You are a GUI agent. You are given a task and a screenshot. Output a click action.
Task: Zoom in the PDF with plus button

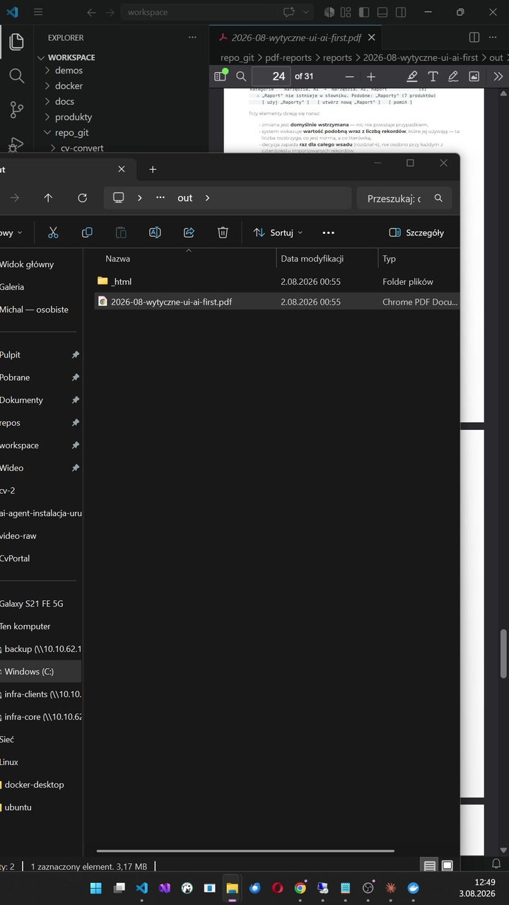tap(371, 76)
